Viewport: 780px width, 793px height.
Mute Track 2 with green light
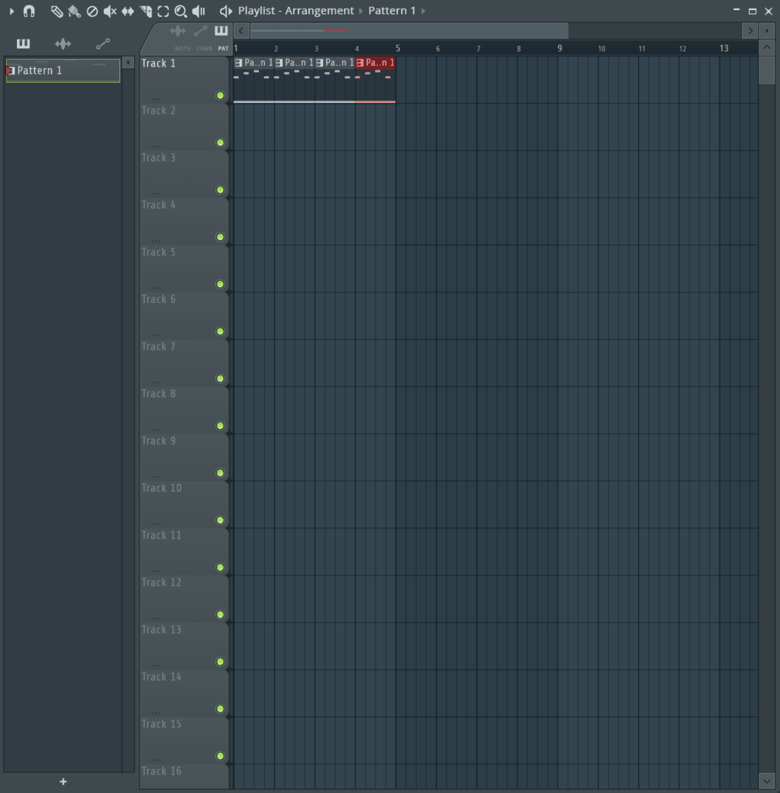tap(220, 142)
